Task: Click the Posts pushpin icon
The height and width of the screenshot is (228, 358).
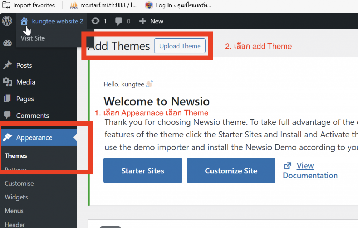Action: [x=7, y=65]
